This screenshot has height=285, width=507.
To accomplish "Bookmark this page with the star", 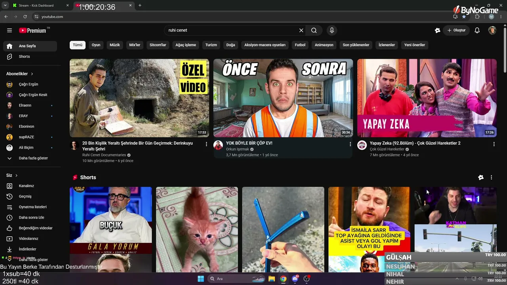I will click(464, 17).
